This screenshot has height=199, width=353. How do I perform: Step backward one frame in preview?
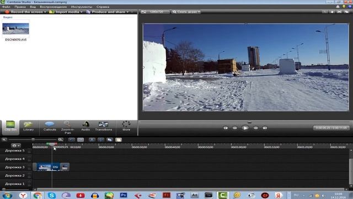coord(234,128)
